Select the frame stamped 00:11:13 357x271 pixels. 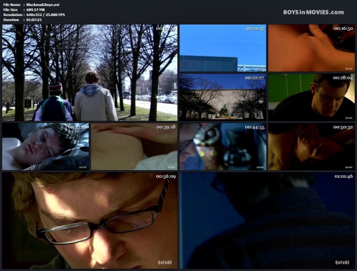223,48
